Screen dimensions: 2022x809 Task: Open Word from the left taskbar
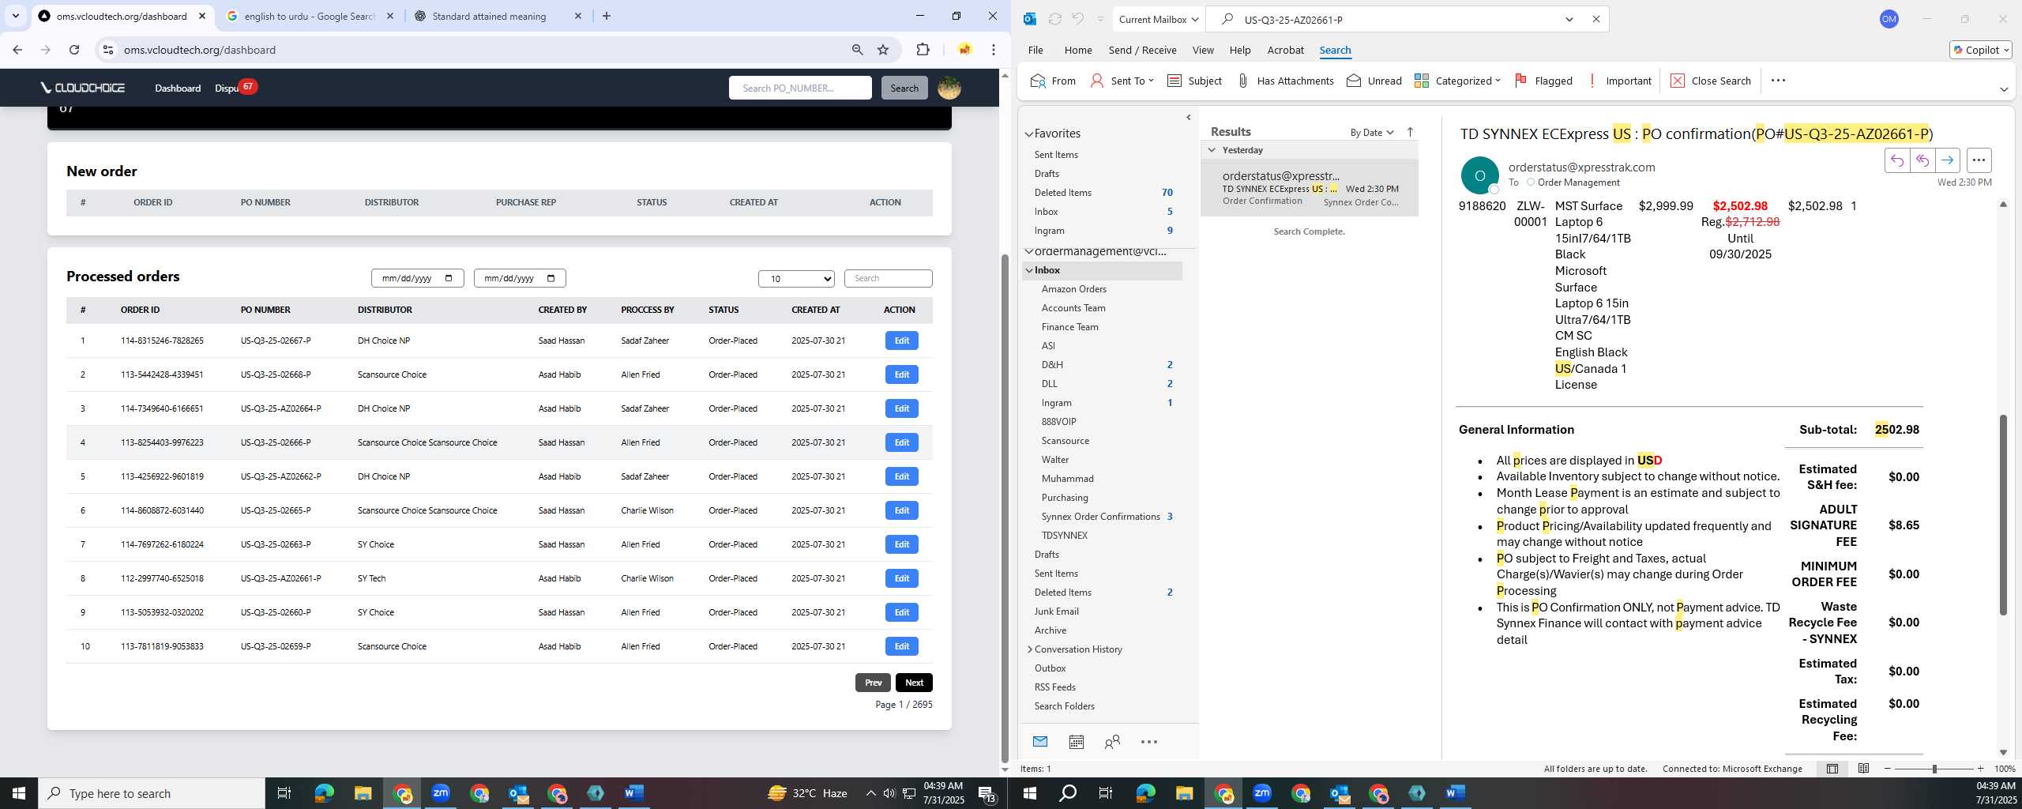click(633, 793)
